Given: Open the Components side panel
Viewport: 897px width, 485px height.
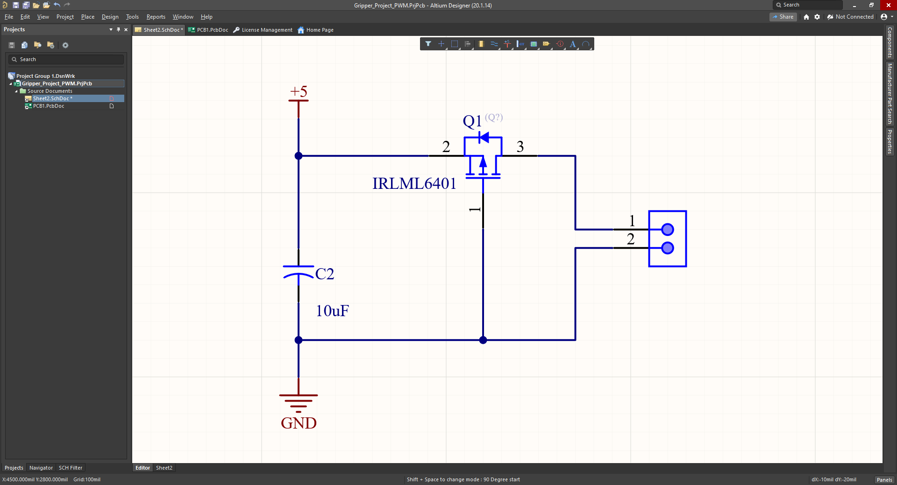Looking at the screenshot, I should 890,42.
